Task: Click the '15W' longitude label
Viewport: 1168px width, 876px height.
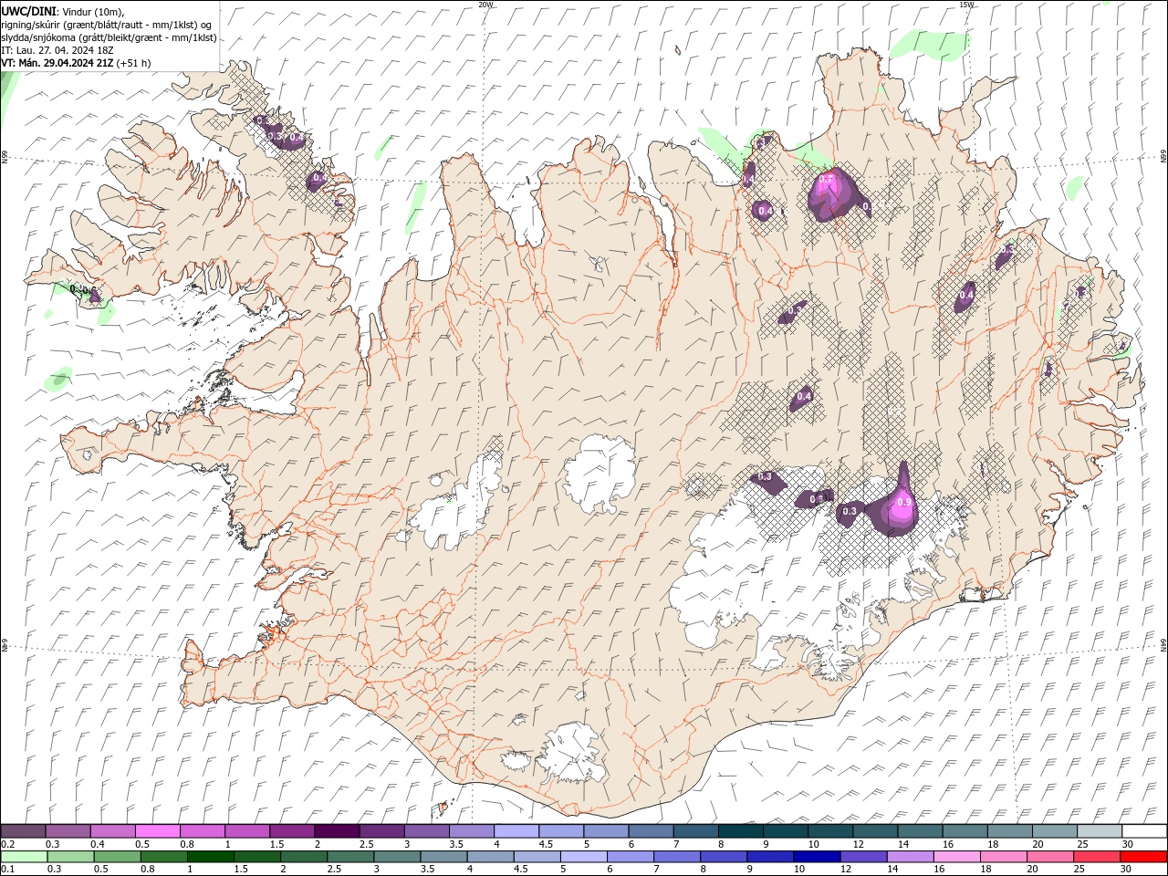Action: coord(966,5)
